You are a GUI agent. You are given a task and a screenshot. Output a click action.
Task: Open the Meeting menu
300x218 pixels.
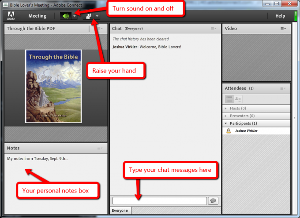pyautogui.click(x=37, y=16)
